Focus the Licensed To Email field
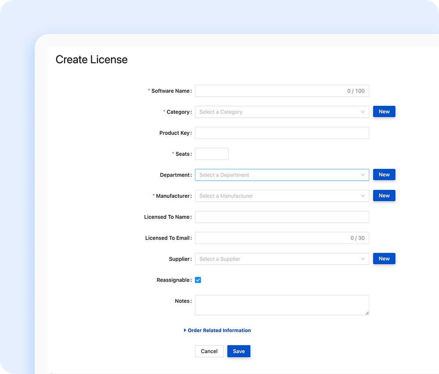439x374 pixels. click(x=282, y=238)
